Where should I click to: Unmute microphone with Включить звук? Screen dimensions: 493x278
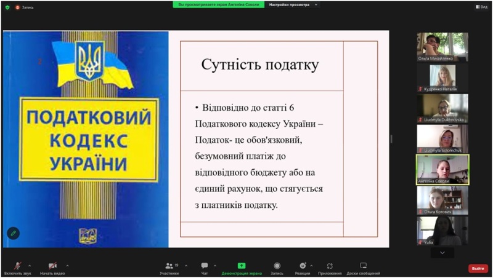click(18, 269)
